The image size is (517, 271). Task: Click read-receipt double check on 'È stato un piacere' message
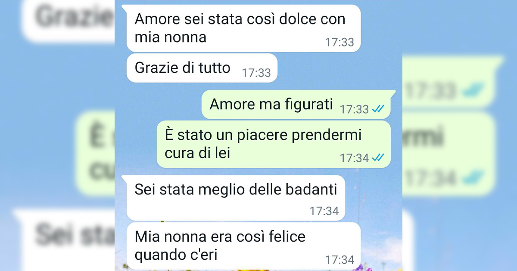coord(378,158)
